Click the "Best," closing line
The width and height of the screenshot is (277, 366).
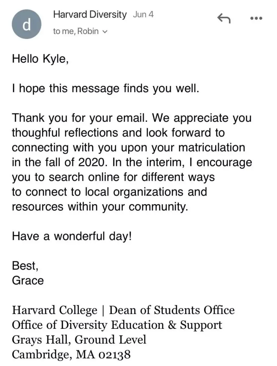(25, 266)
